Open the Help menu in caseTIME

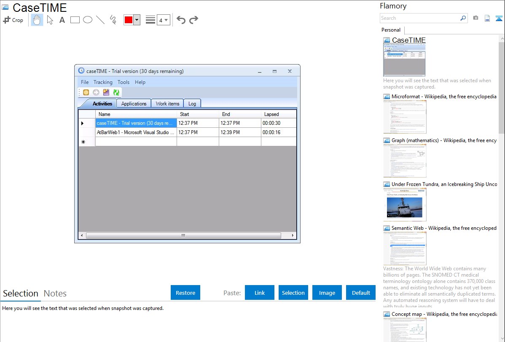tap(140, 82)
